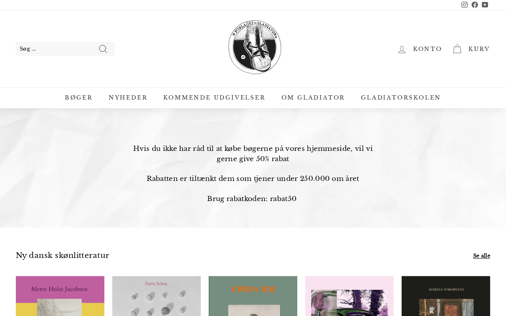Focus the Søg search field
Viewport: 506px width, 316px height.
[x=55, y=49]
